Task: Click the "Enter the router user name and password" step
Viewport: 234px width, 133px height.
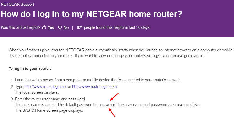Action: [x=50, y=99]
